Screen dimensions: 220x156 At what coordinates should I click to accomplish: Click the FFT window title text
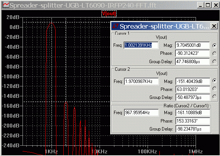[83, 5]
